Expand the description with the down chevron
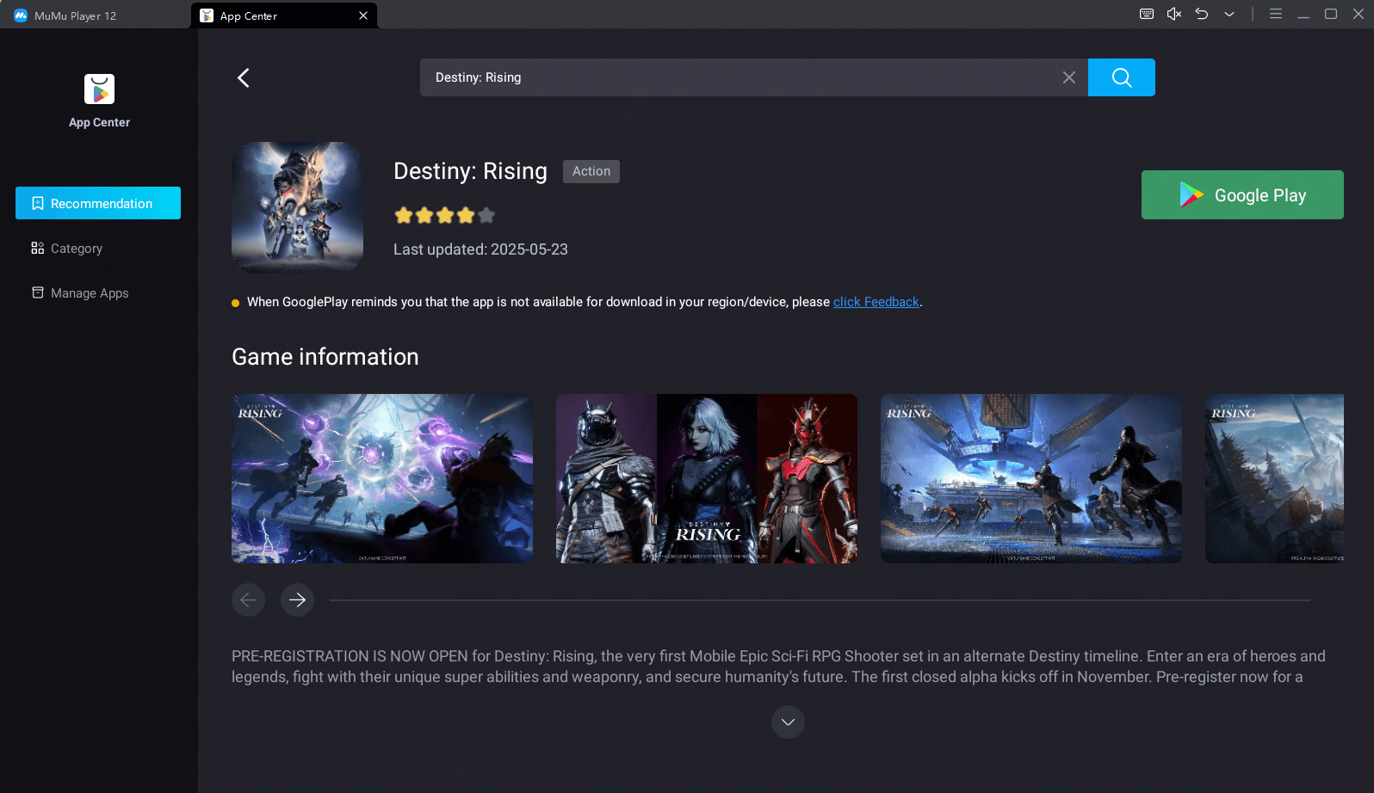The height and width of the screenshot is (793, 1374). coord(788,722)
